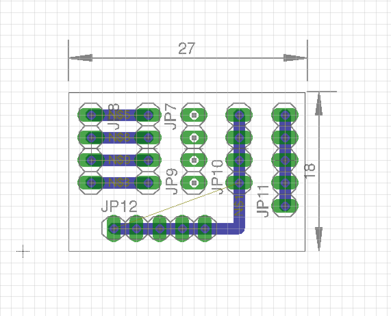391x316 pixels.
Task: Click the top white-hole pad beside JP7
Action: pyautogui.click(x=194, y=115)
